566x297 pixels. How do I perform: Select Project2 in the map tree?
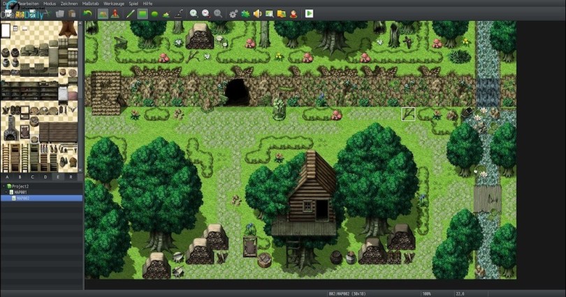[20, 186]
